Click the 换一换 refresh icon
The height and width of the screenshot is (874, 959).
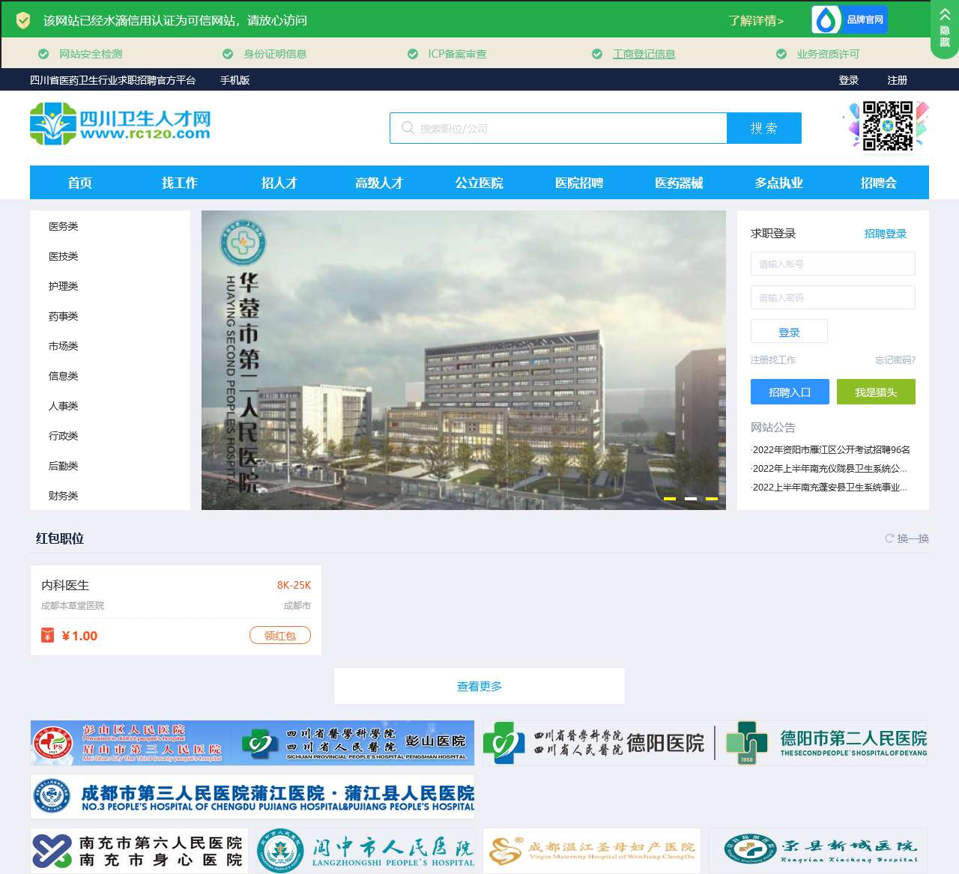[889, 538]
